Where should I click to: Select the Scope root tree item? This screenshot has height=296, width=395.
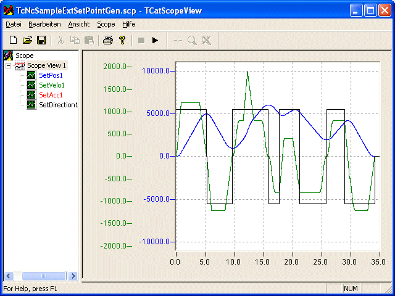coord(25,55)
